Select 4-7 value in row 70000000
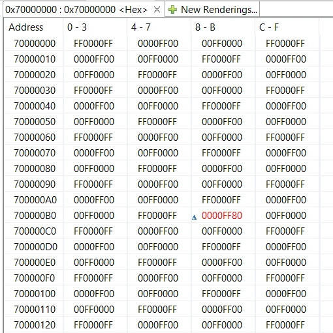This screenshot has height=333, width=333. [x=158, y=44]
